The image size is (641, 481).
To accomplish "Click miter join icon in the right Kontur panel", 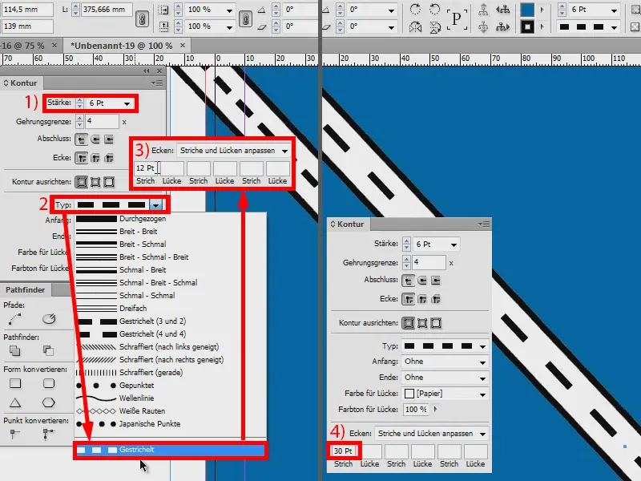I will point(409,299).
